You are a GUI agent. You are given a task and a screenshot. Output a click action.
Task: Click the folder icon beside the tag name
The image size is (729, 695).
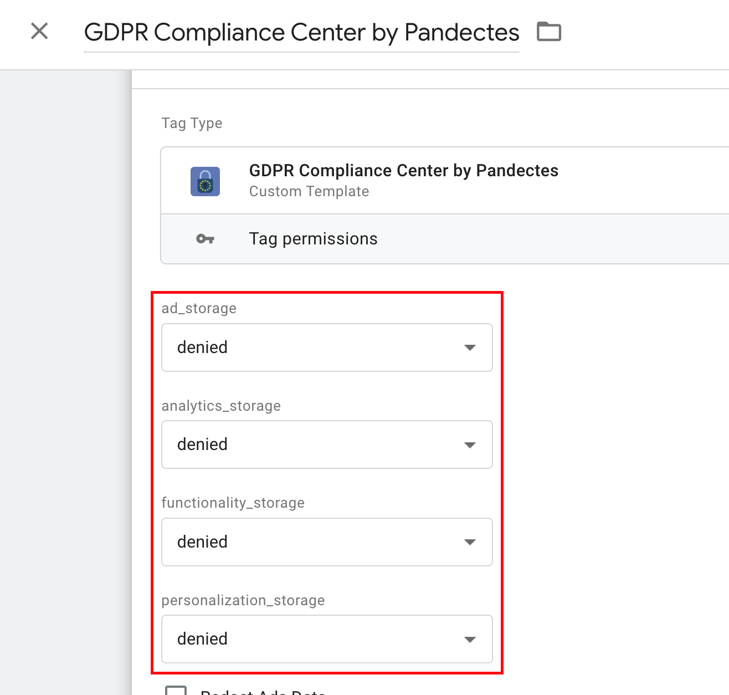point(549,32)
